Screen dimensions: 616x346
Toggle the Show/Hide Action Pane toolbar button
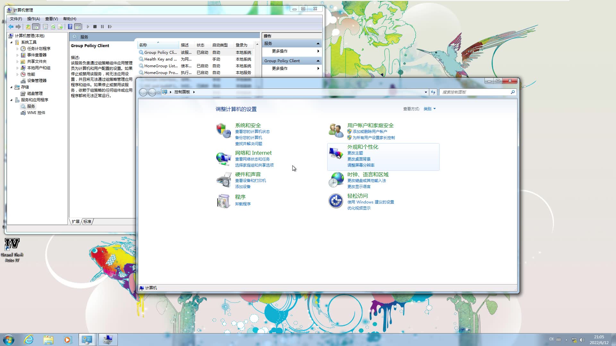78,27
